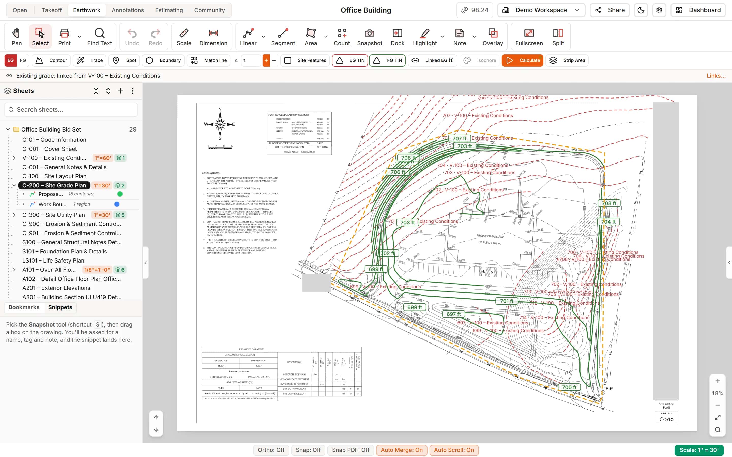The height and width of the screenshot is (457, 732).
Task: Open the Split view tool
Action: point(558,37)
